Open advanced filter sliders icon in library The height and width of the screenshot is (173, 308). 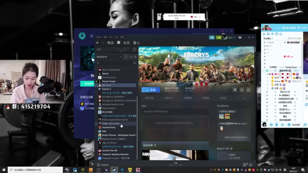pyautogui.click(x=134, y=63)
